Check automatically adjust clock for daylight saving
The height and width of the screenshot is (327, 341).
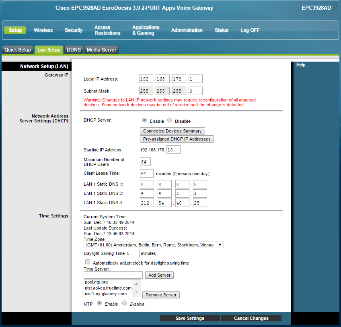[x=88, y=262]
